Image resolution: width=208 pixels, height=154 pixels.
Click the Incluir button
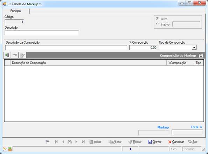point(95,142)
